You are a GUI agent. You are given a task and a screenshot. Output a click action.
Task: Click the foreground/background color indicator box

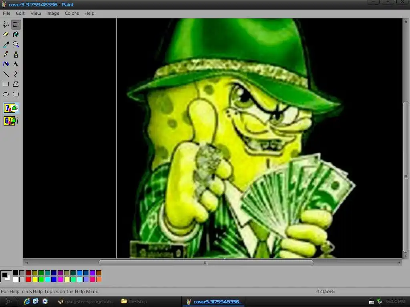pyautogui.click(x=6, y=276)
